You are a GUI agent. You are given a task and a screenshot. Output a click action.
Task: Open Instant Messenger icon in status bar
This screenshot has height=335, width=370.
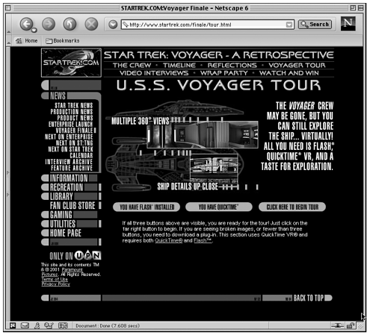click(x=37, y=325)
